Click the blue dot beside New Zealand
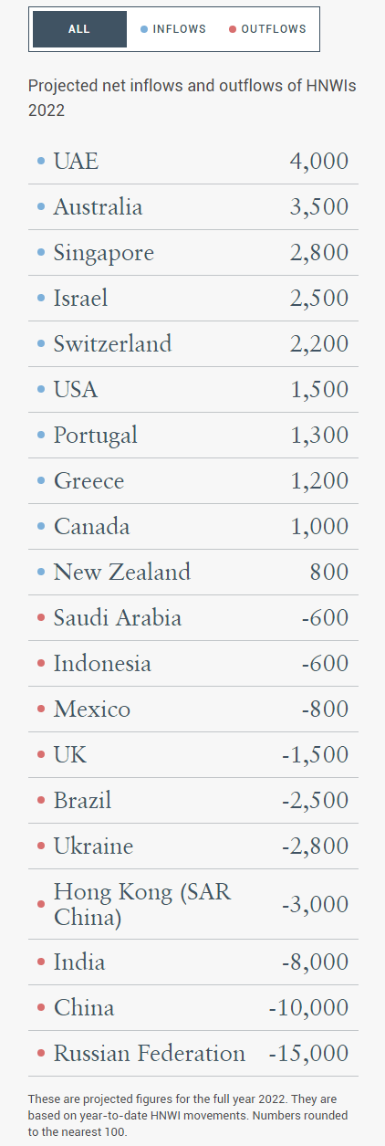This screenshot has height=1146, width=385. [x=41, y=573]
